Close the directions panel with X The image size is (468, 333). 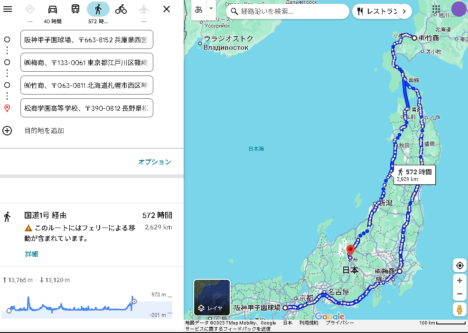tap(167, 9)
